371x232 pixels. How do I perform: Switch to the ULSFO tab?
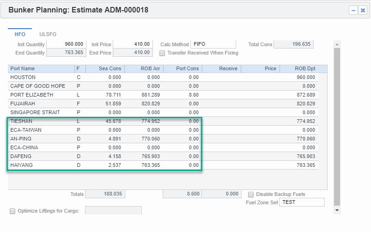pyautogui.click(x=48, y=34)
